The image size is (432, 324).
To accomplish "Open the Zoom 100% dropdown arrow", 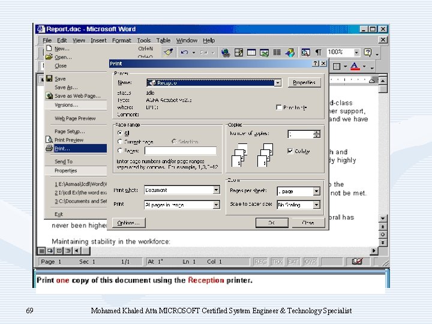I will click(x=356, y=52).
